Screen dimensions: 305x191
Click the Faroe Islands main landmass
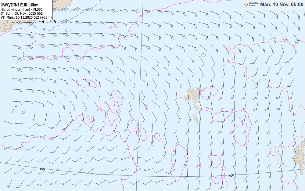(x=194, y=94)
